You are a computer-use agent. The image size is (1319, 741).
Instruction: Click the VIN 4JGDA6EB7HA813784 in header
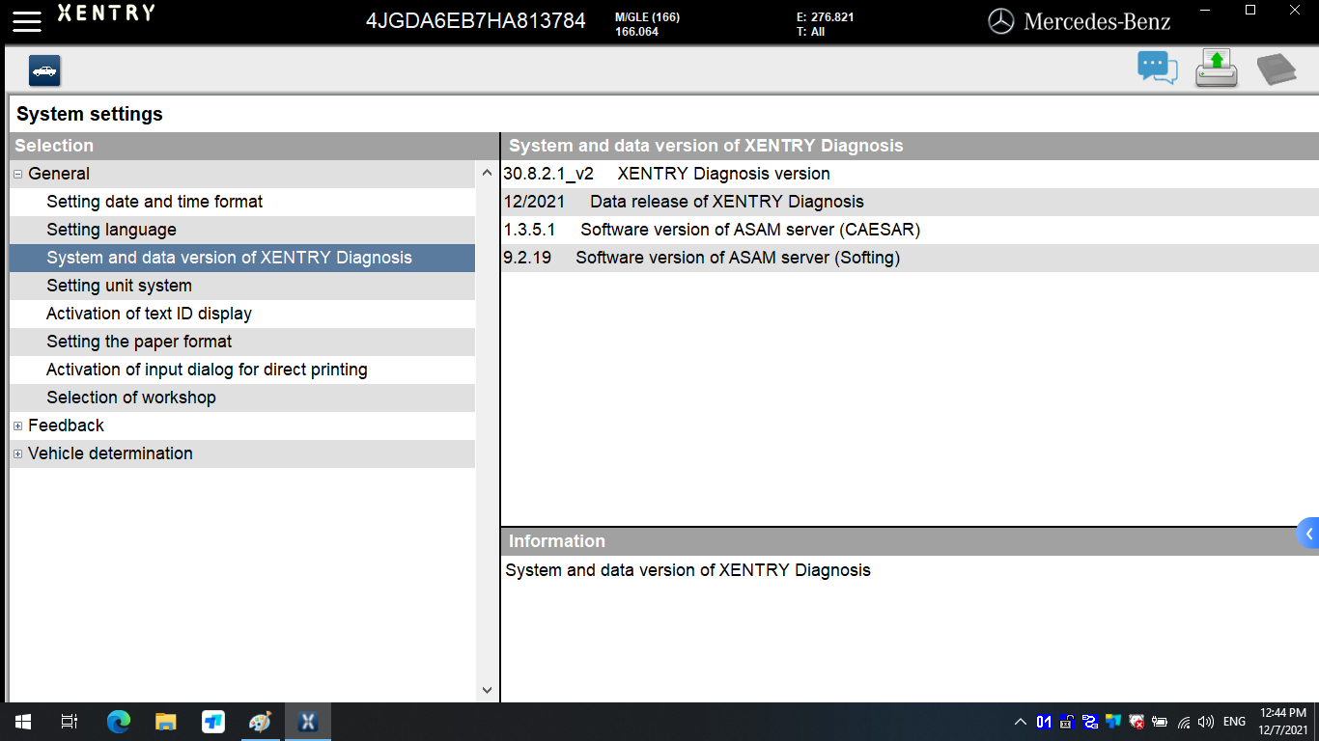(x=475, y=21)
